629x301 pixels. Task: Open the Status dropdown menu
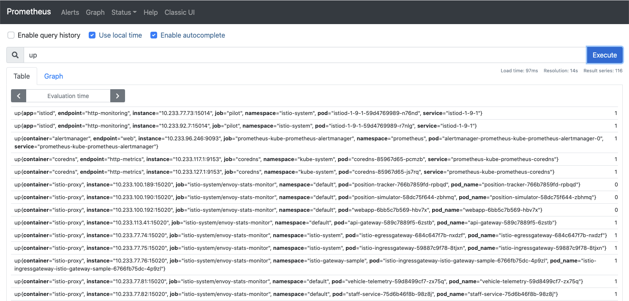pyautogui.click(x=124, y=12)
